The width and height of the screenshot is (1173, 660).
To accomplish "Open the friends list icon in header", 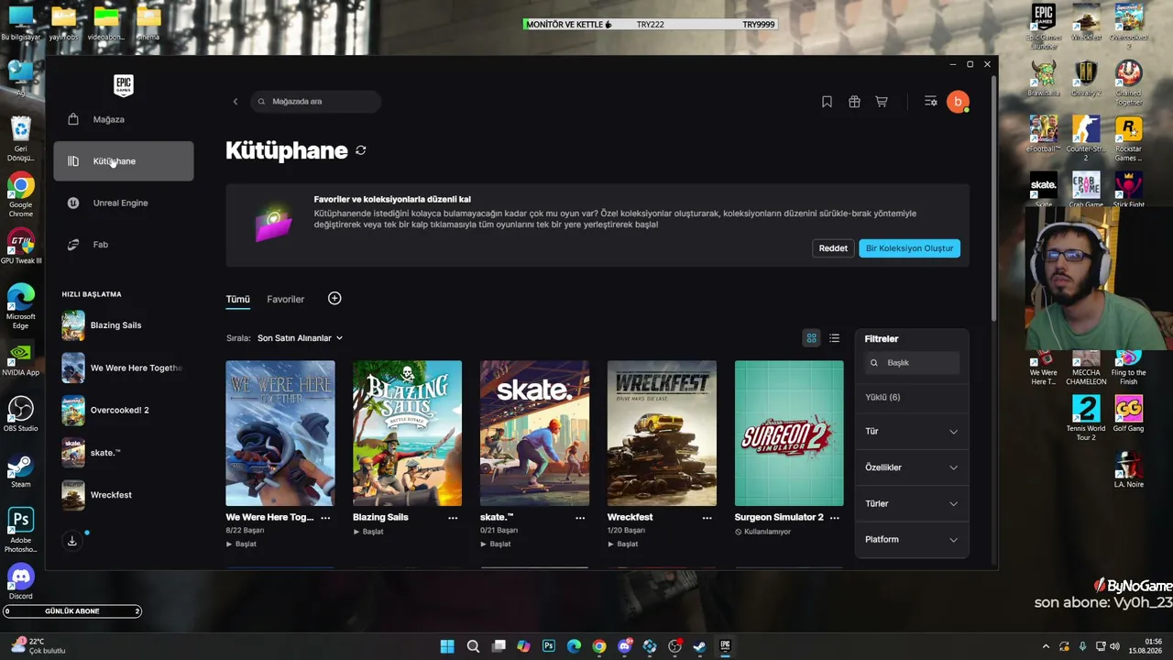I will point(930,102).
